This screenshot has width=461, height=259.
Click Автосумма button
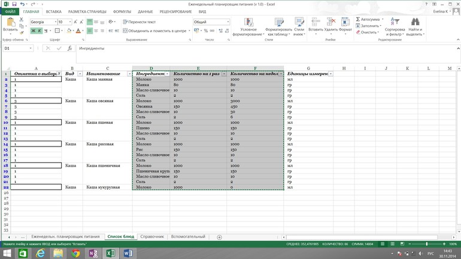tap(369, 19)
